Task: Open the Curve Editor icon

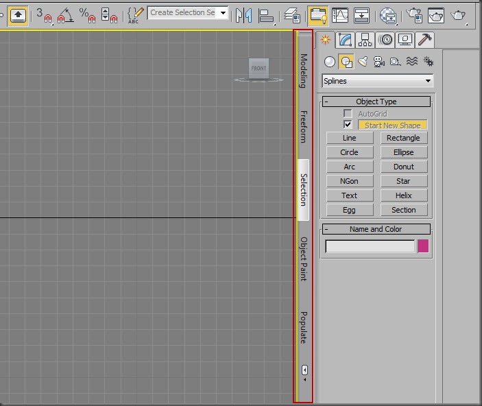Action: [340, 15]
